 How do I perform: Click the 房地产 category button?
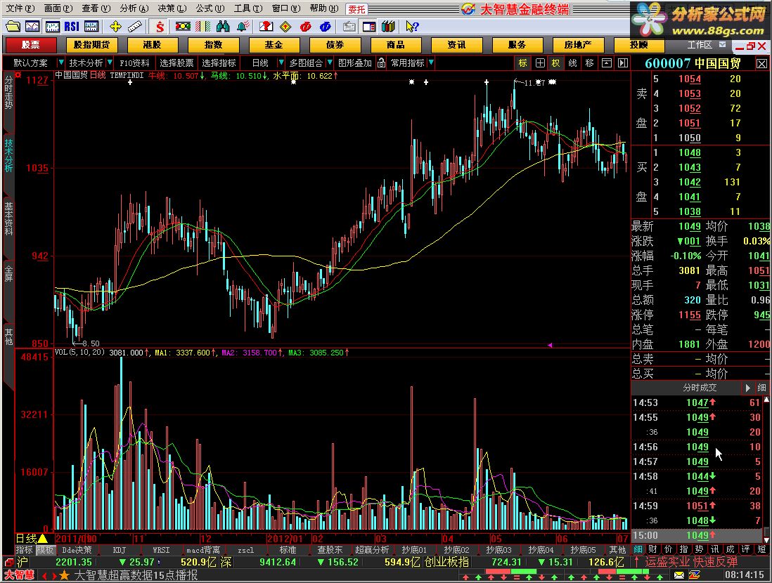coord(578,45)
